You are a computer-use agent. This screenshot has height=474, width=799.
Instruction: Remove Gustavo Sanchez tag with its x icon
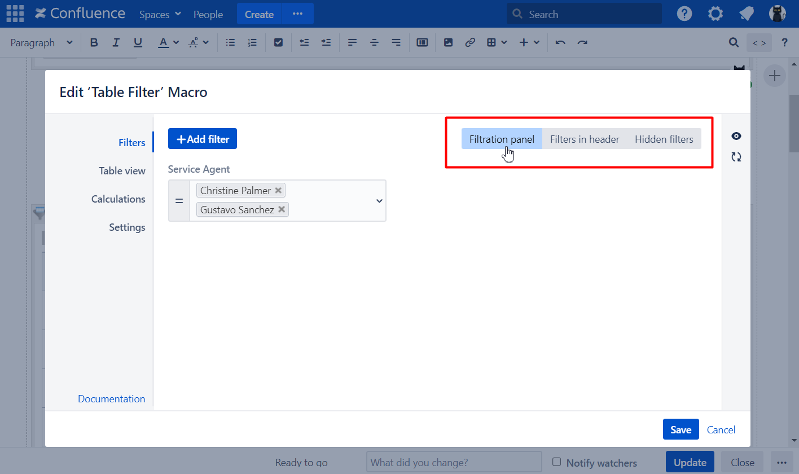pyautogui.click(x=281, y=210)
